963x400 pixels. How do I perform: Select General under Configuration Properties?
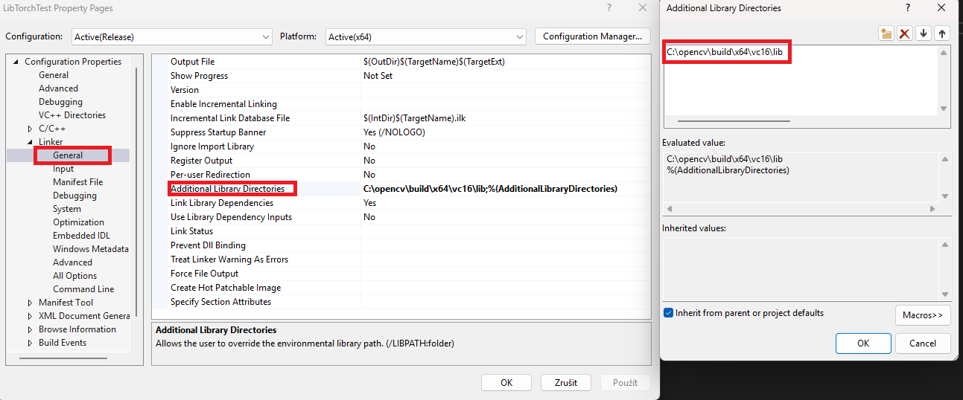pyautogui.click(x=54, y=75)
